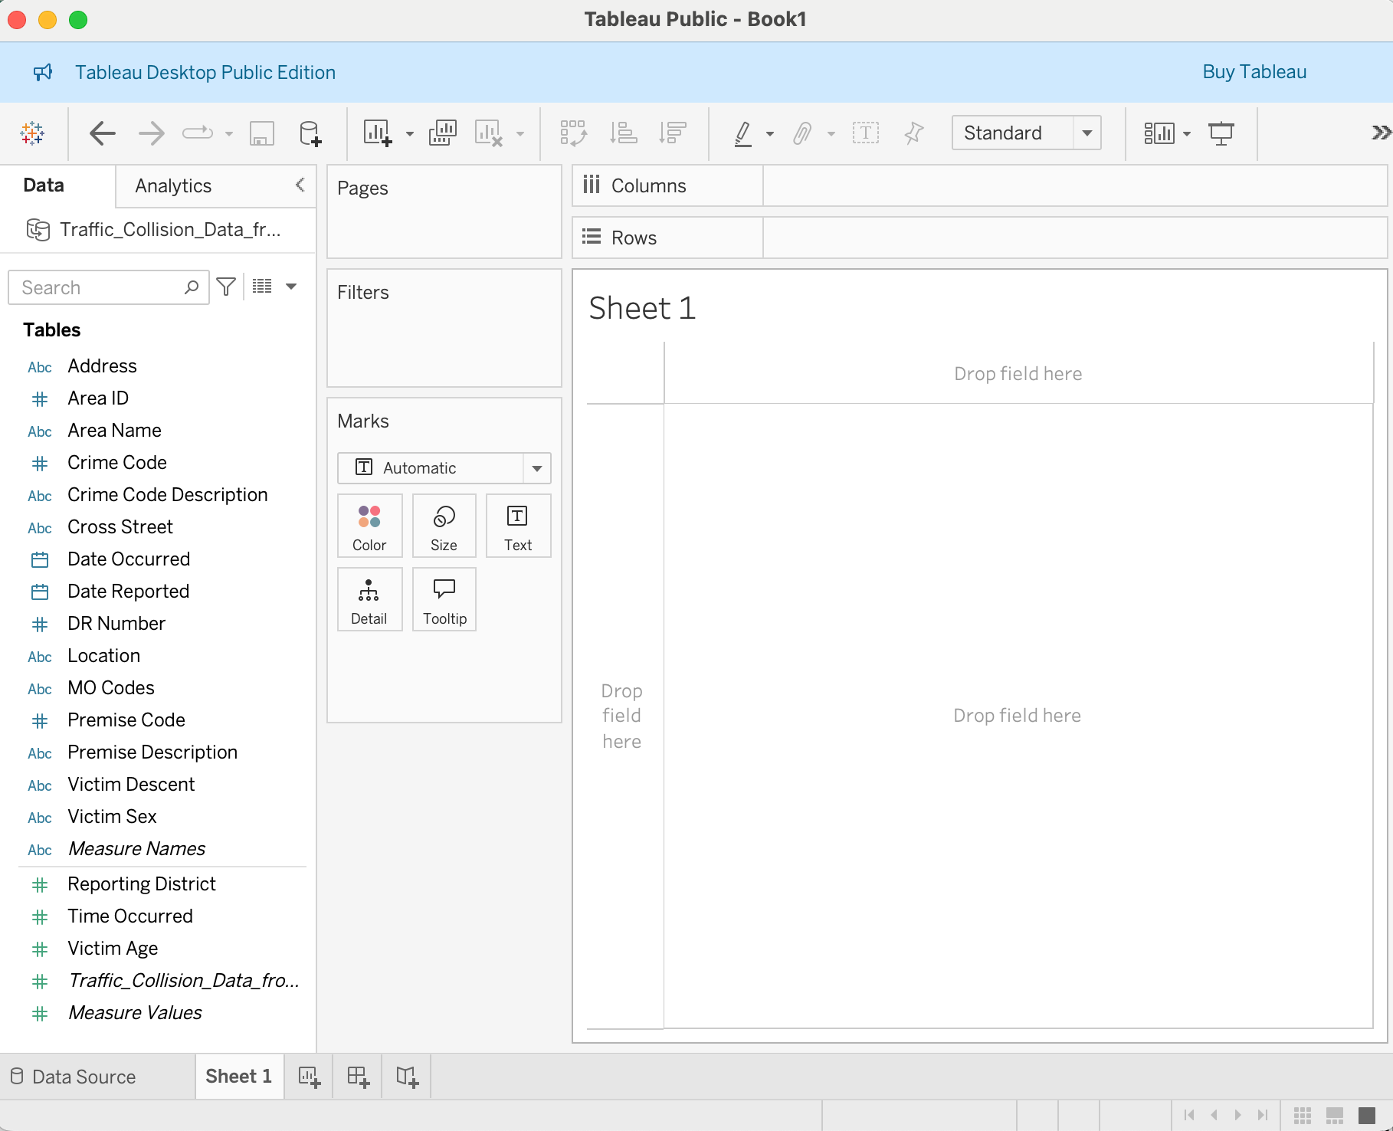Click the Fix Axes pin icon
This screenshot has height=1131, width=1393.
[x=913, y=133]
